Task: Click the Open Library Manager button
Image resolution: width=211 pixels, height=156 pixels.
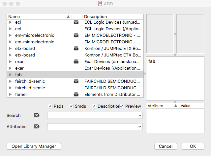Action: point(34,146)
